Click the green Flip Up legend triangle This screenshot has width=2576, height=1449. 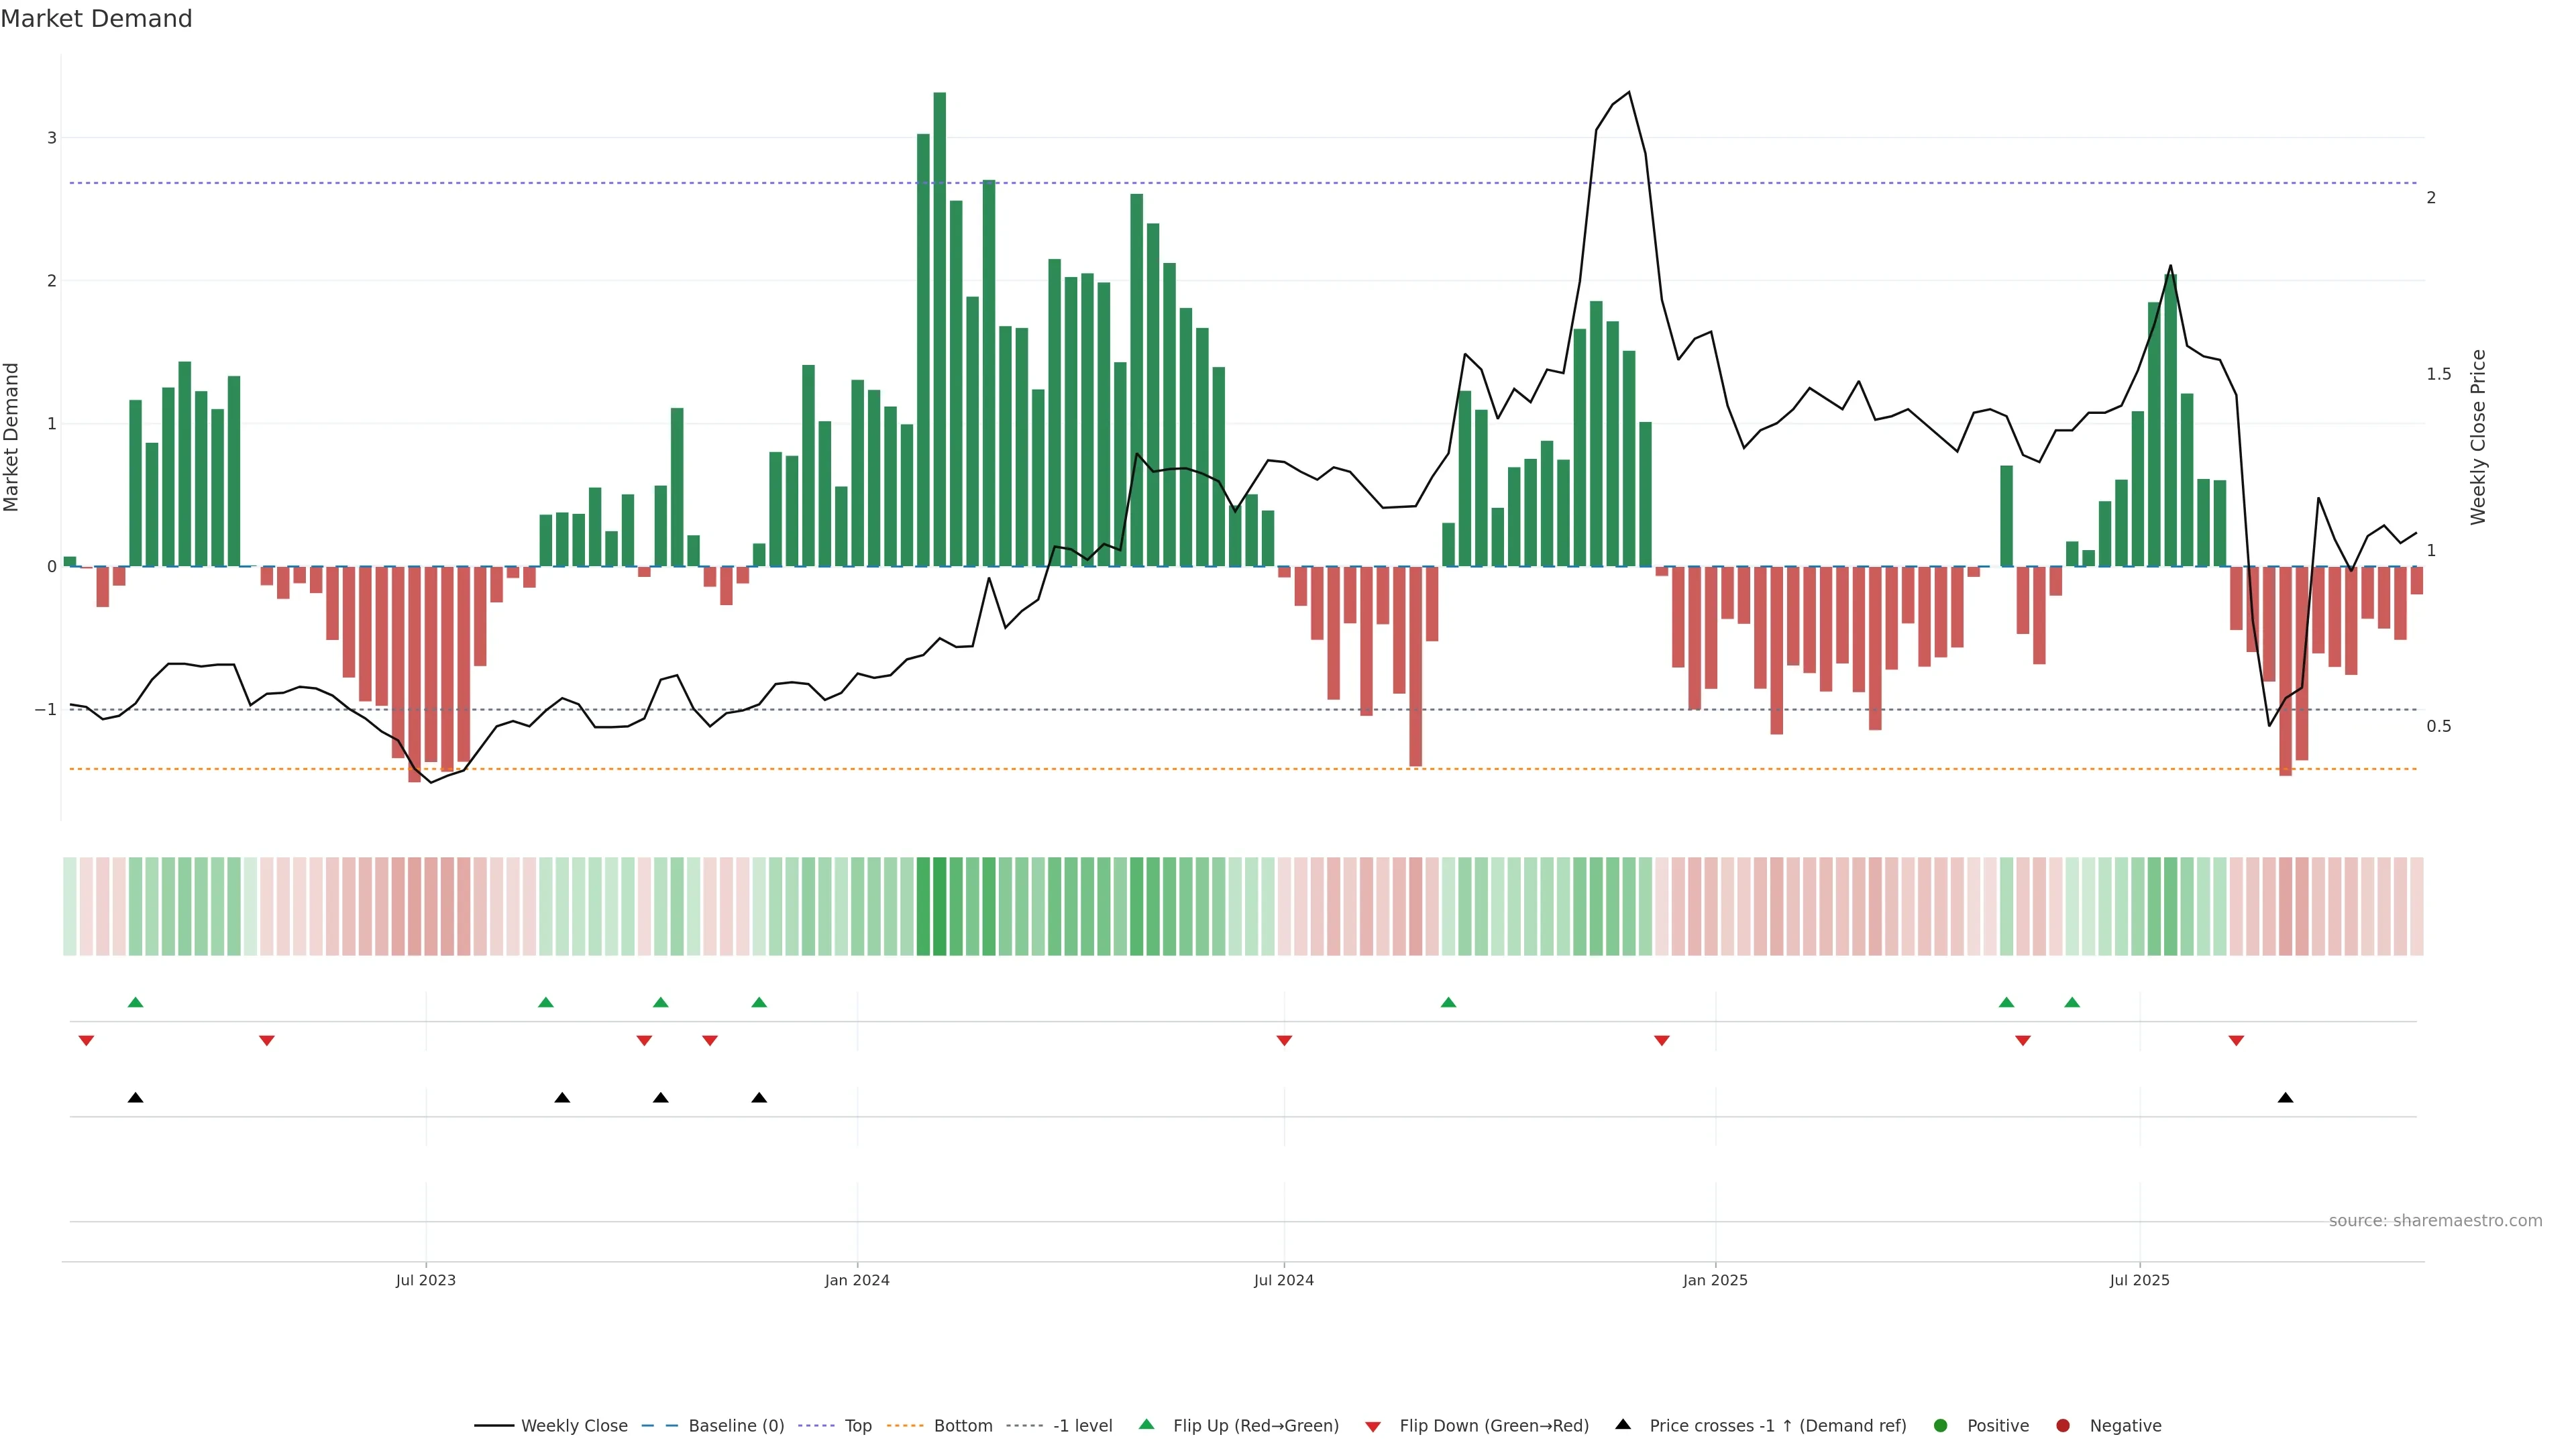1147,1425
